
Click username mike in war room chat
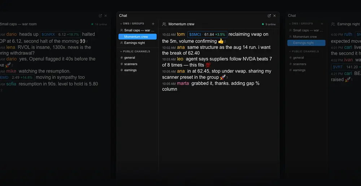(11, 71)
